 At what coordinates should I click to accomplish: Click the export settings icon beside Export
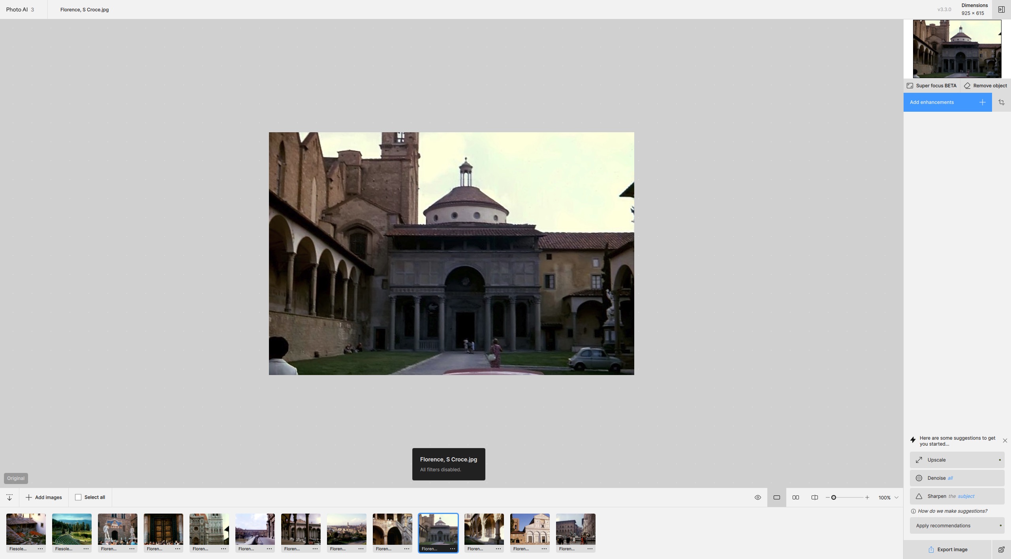coord(1001,550)
